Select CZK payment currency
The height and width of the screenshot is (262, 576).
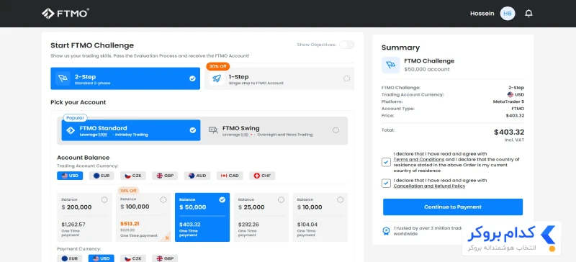[x=133, y=258]
